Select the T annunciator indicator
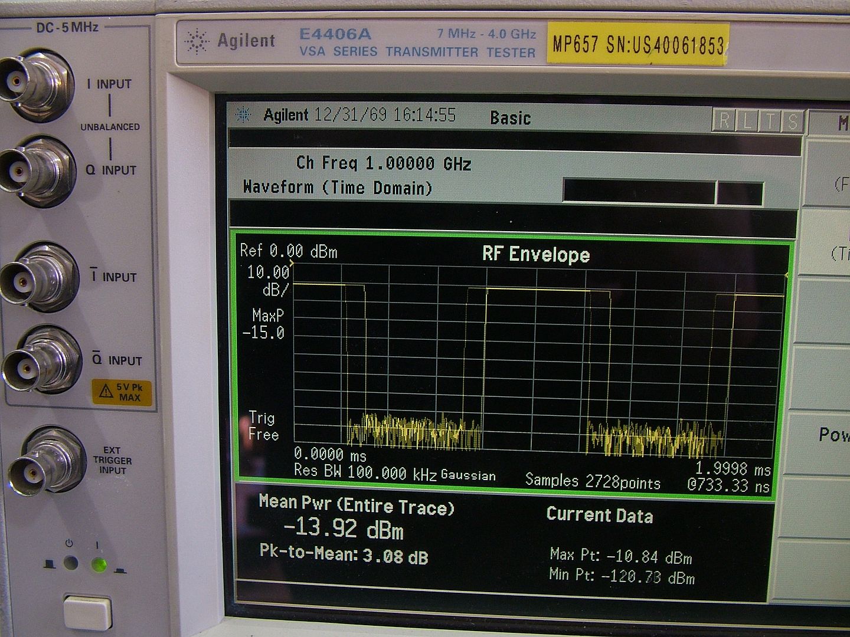Screen dimensions: 850x637 click(x=770, y=121)
